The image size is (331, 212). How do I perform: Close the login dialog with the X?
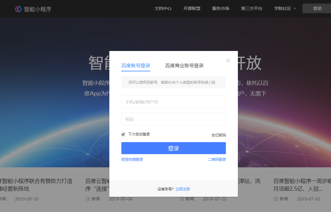(x=228, y=61)
